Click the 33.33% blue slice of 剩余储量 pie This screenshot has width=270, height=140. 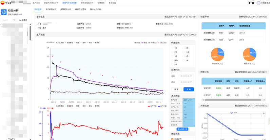[x=253, y=52]
